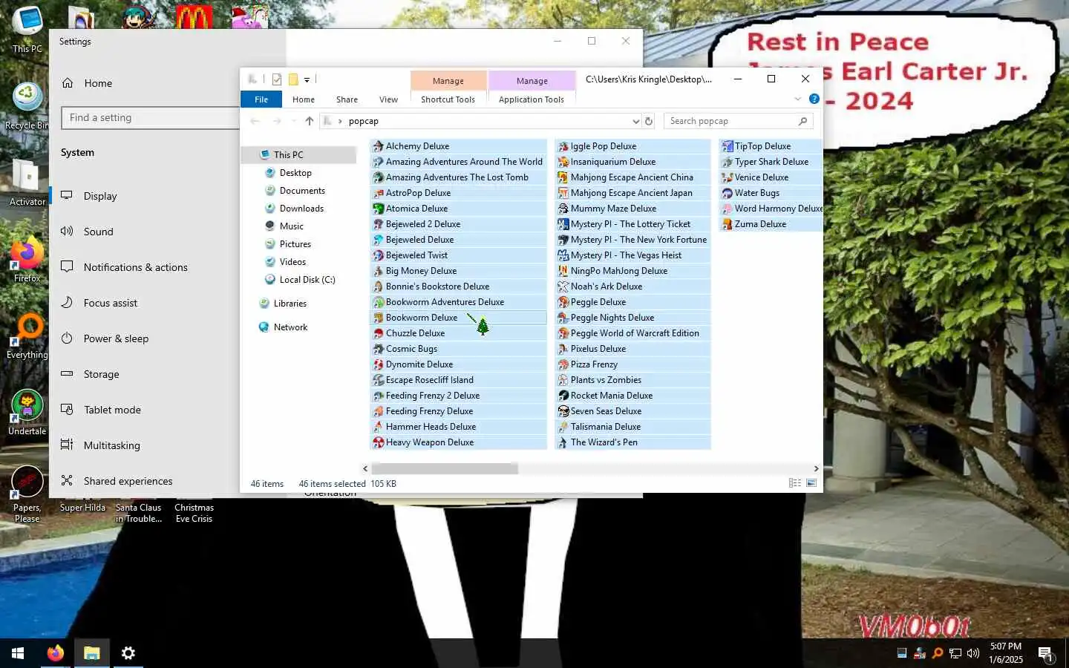Click the Find a setting search box
1069x668 pixels.
tap(151, 118)
